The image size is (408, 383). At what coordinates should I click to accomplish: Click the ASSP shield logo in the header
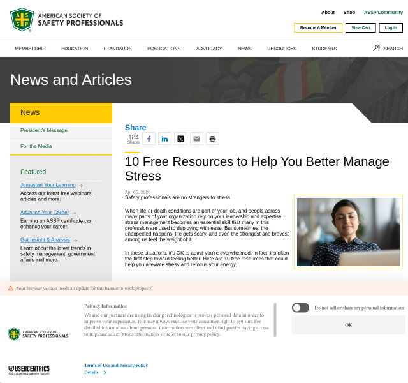click(x=22, y=20)
